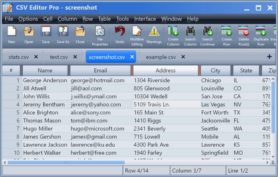This screenshot has width=278, height=177.
Task: Select the Name column header
Action: 45,70
